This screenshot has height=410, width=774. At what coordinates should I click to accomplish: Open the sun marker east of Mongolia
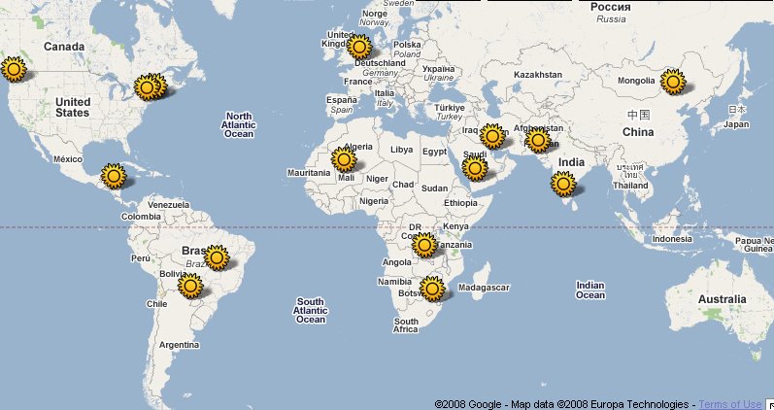(x=673, y=82)
